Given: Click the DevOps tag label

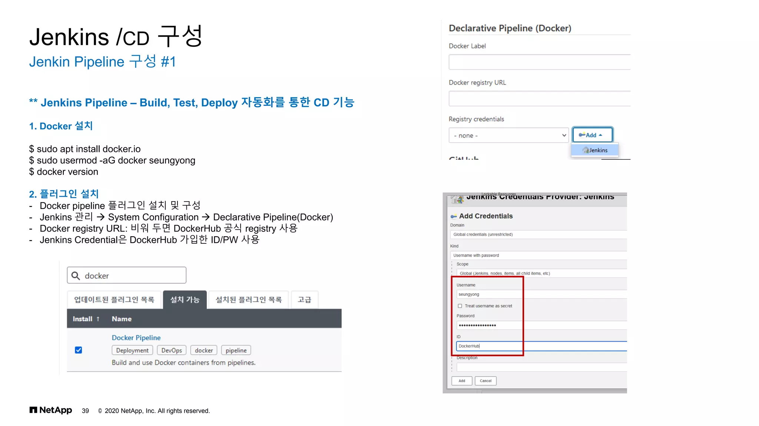Looking at the screenshot, I should click(x=172, y=350).
